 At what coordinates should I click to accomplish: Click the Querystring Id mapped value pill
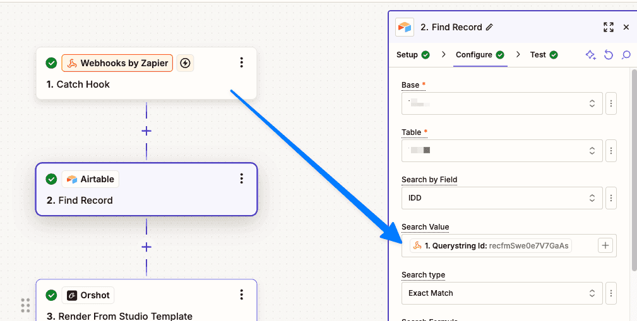(x=491, y=245)
